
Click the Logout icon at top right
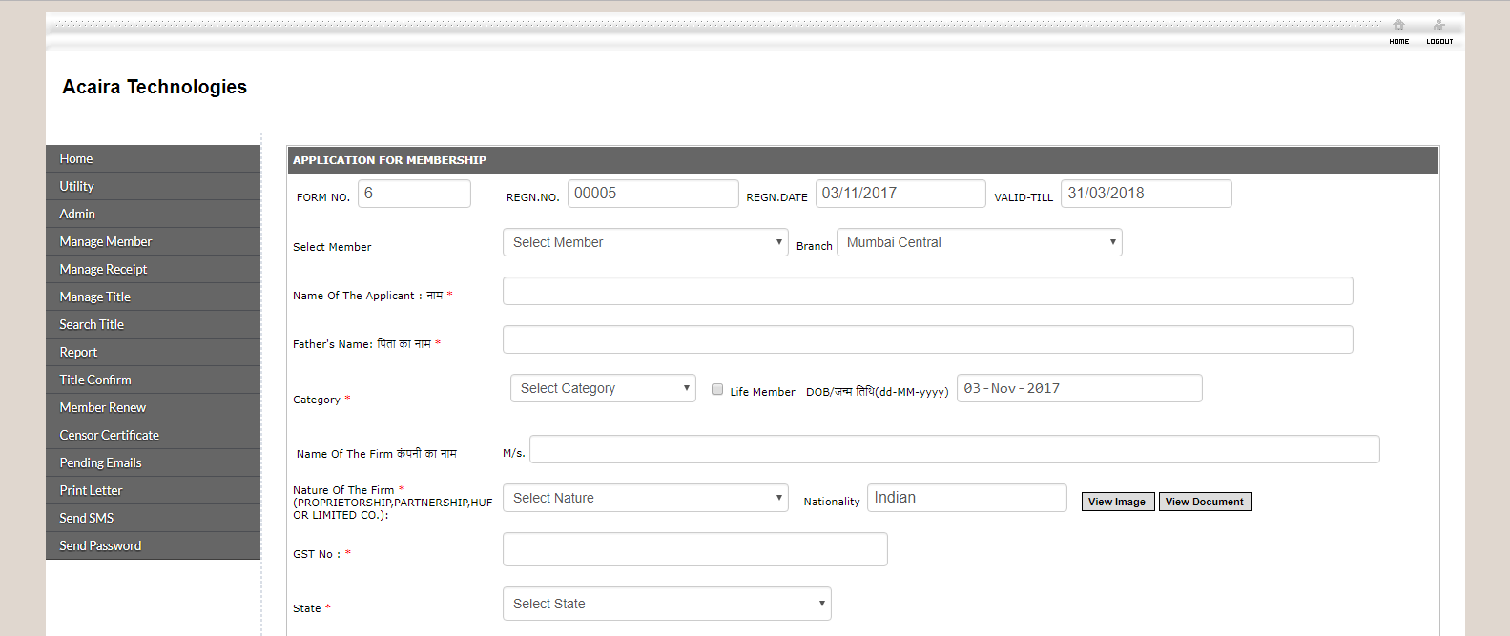point(1438,26)
